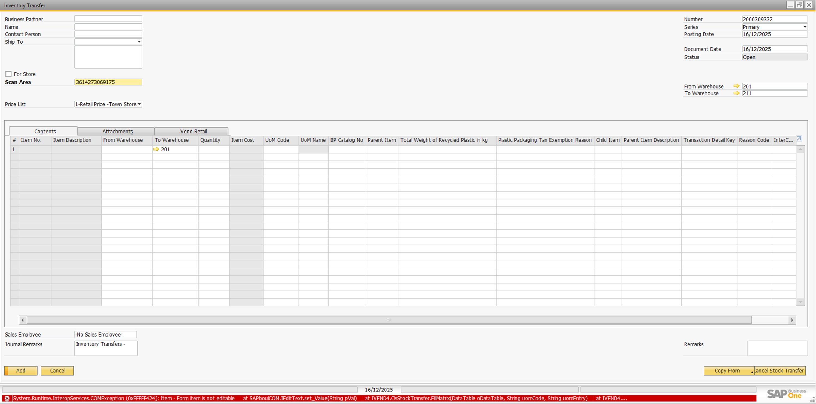This screenshot has height=404, width=816.
Task: Click the grid's scroll down arrow
Action: point(800,302)
